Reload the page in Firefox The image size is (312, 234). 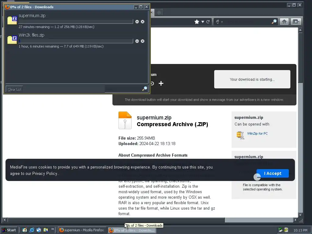(x=208, y=22)
